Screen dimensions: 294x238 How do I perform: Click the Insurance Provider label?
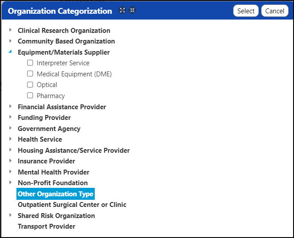coord(47,161)
